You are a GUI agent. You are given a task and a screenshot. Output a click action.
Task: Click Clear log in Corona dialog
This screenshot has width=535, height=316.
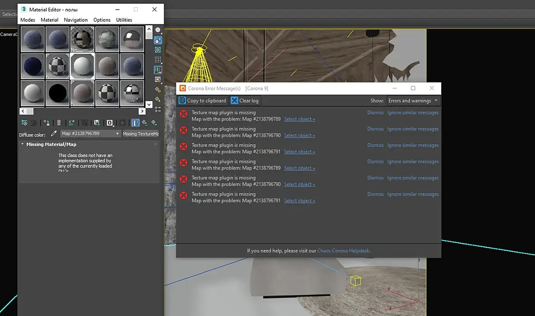[x=245, y=101]
